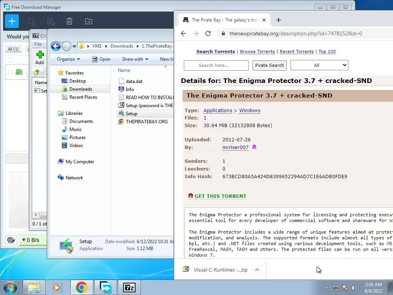The width and height of the screenshot is (393, 295).
Task: Open uploader mrriser007 profile link
Action: tap(235, 147)
